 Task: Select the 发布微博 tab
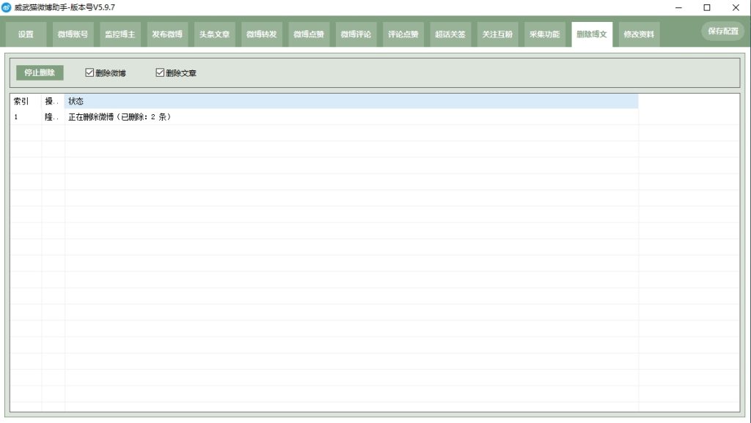click(167, 34)
